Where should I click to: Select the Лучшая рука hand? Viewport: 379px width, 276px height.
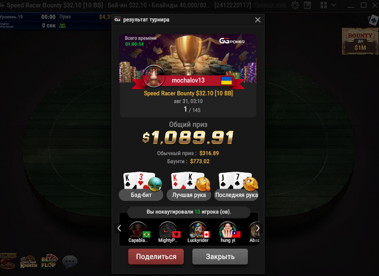coord(189,186)
